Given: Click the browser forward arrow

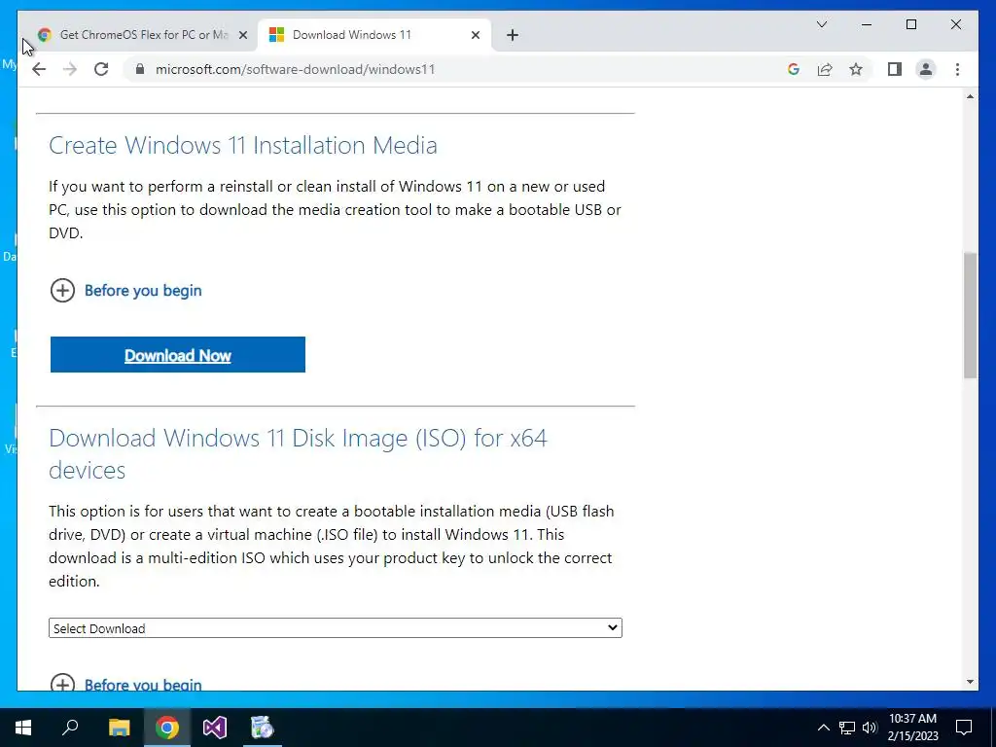Looking at the screenshot, I should click(x=70, y=69).
